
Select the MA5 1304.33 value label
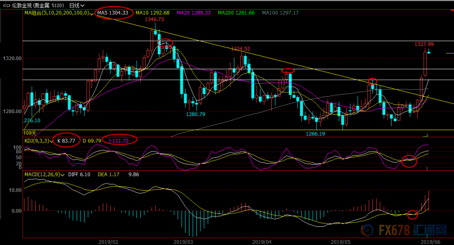pyautogui.click(x=112, y=12)
